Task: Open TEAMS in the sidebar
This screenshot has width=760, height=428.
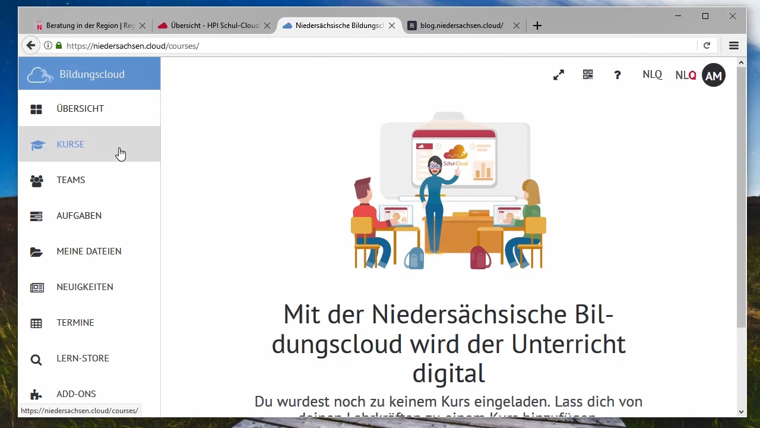Action: pos(89,180)
